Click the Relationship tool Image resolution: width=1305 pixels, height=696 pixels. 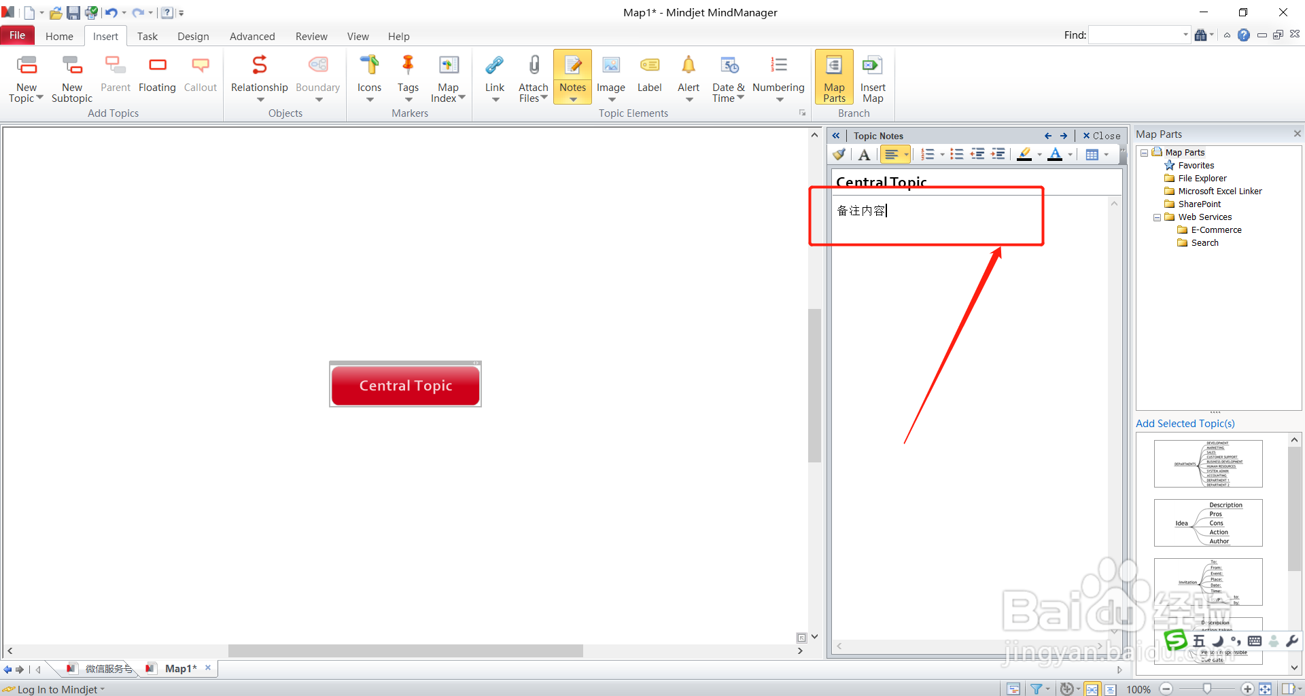tap(259, 78)
